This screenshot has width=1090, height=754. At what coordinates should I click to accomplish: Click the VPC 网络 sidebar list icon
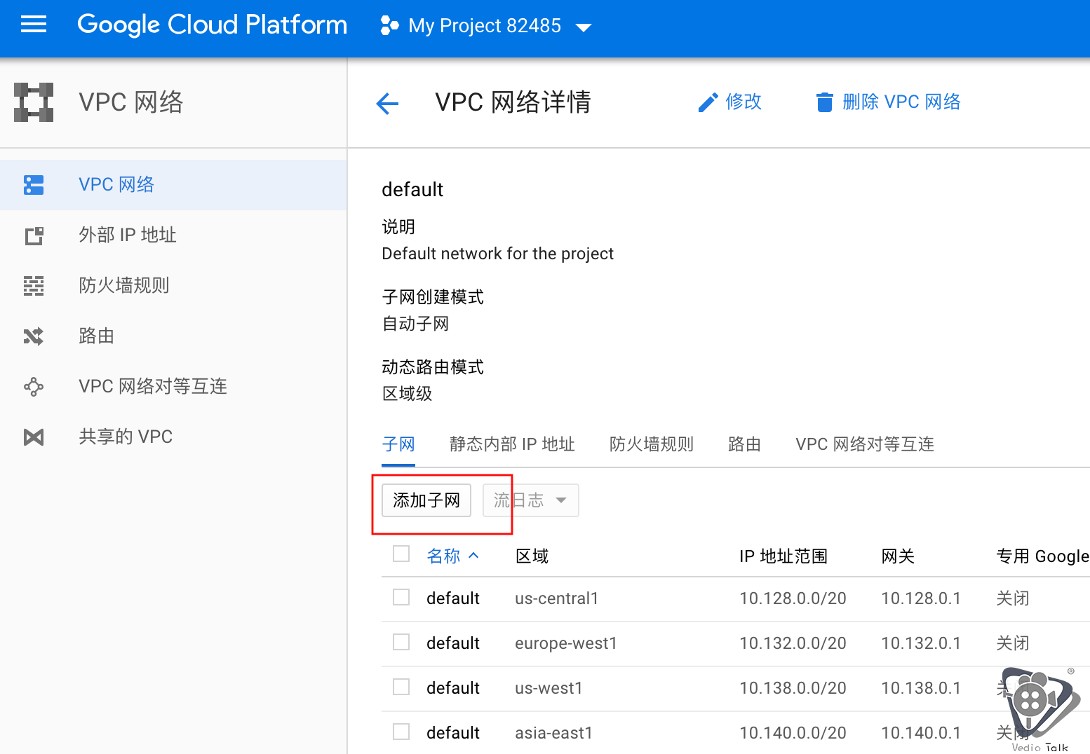(34, 185)
